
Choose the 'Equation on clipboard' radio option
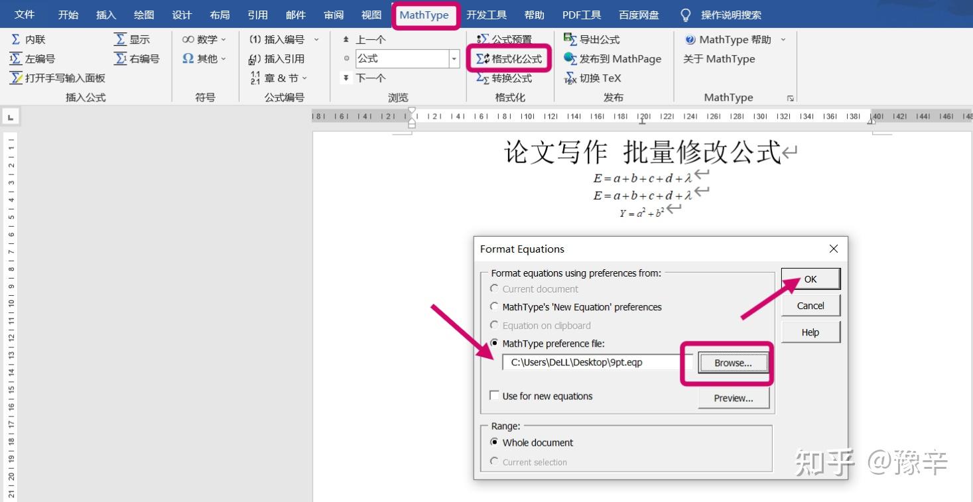[494, 326]
